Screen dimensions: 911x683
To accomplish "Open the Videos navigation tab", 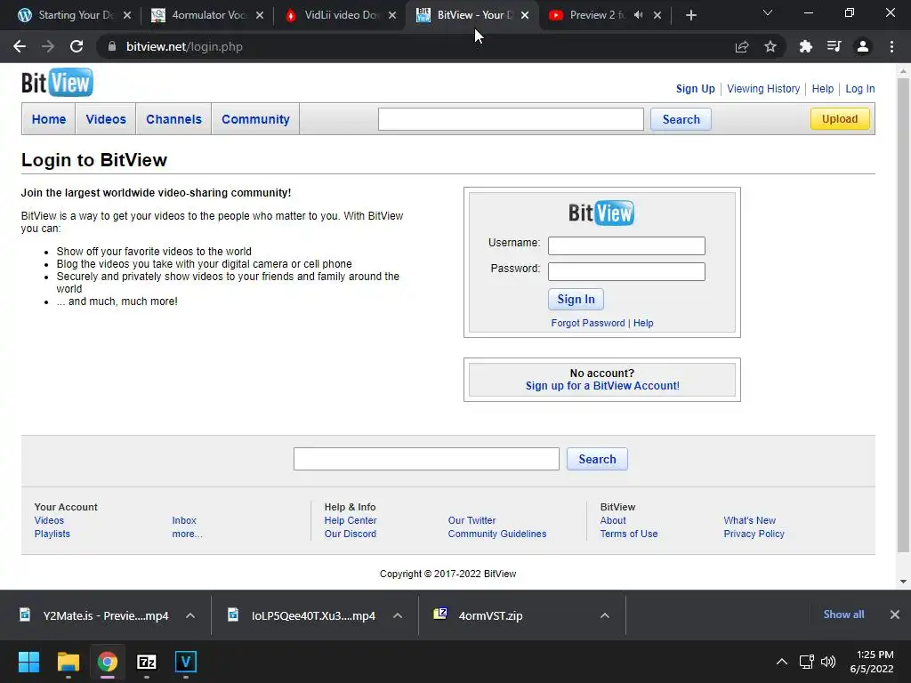I will pyautogui.click(x=106, y=119).
